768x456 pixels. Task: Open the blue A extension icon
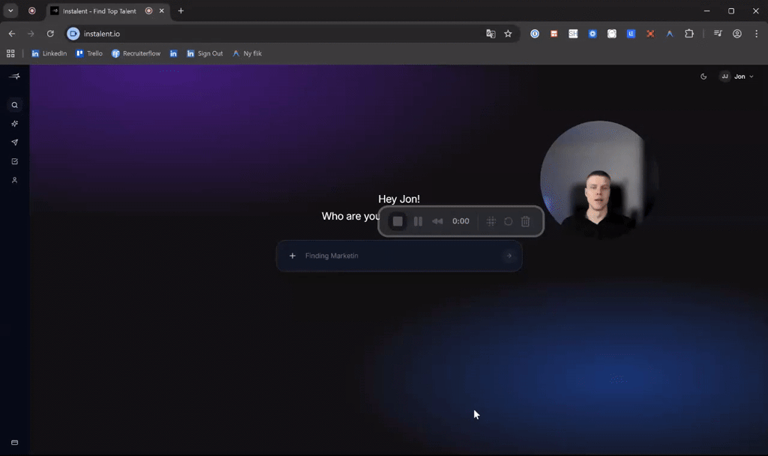point(670,34)
